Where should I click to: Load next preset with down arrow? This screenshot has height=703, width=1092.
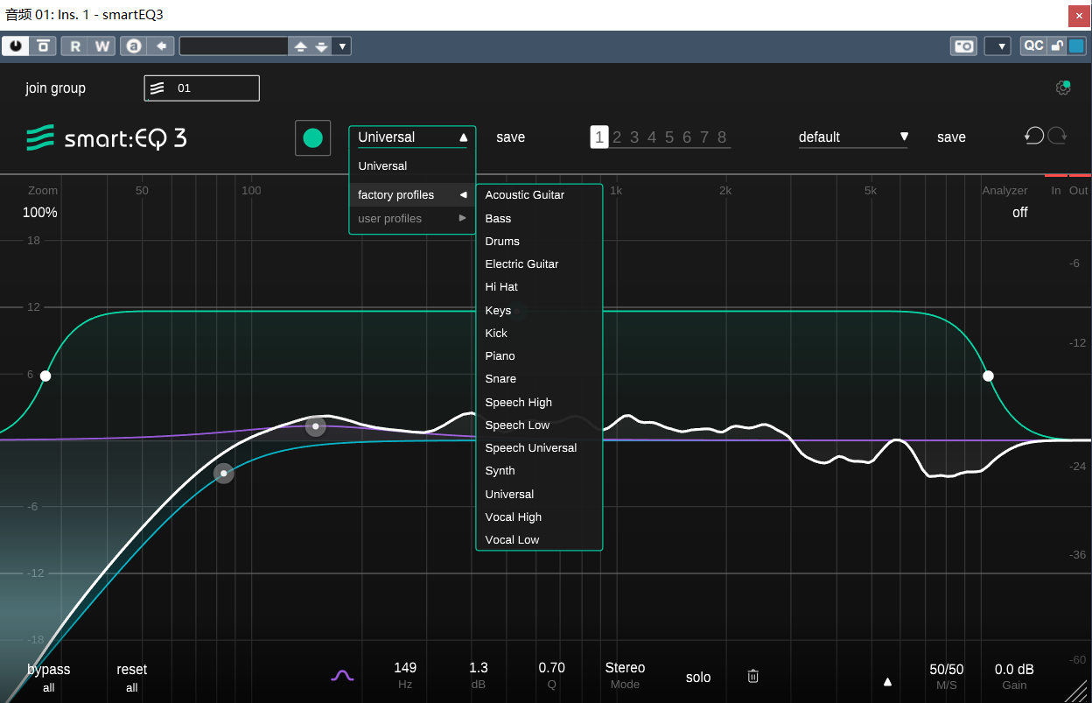point(322,46)
